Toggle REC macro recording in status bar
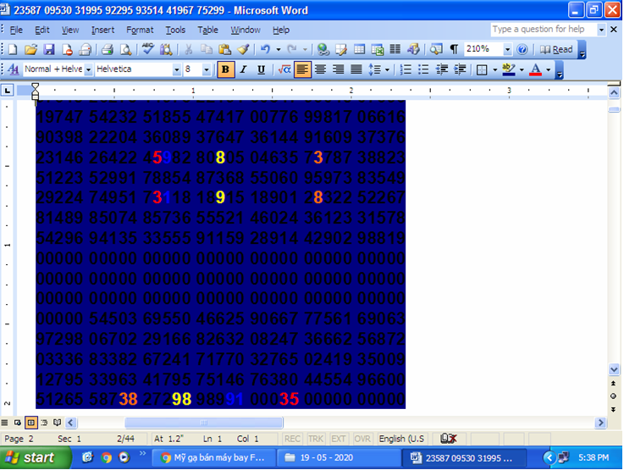This screenshot has width=624, height=470. (x=292, y=439)
